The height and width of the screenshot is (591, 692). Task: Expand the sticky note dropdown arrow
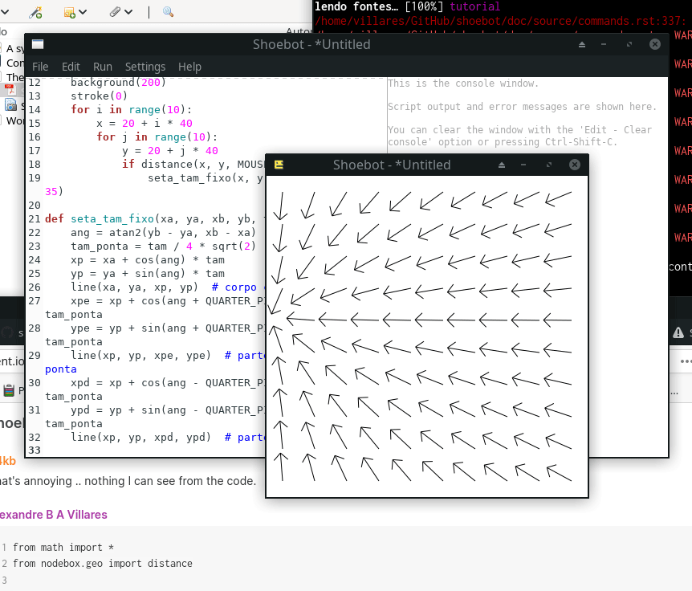[x=84, y=12]
